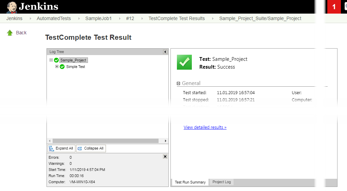Click Start Time value 1/11/2019 4:57:04 PM
Viewport: 347px width, 191px height.
pyautogui.click(x=87, y=170)
